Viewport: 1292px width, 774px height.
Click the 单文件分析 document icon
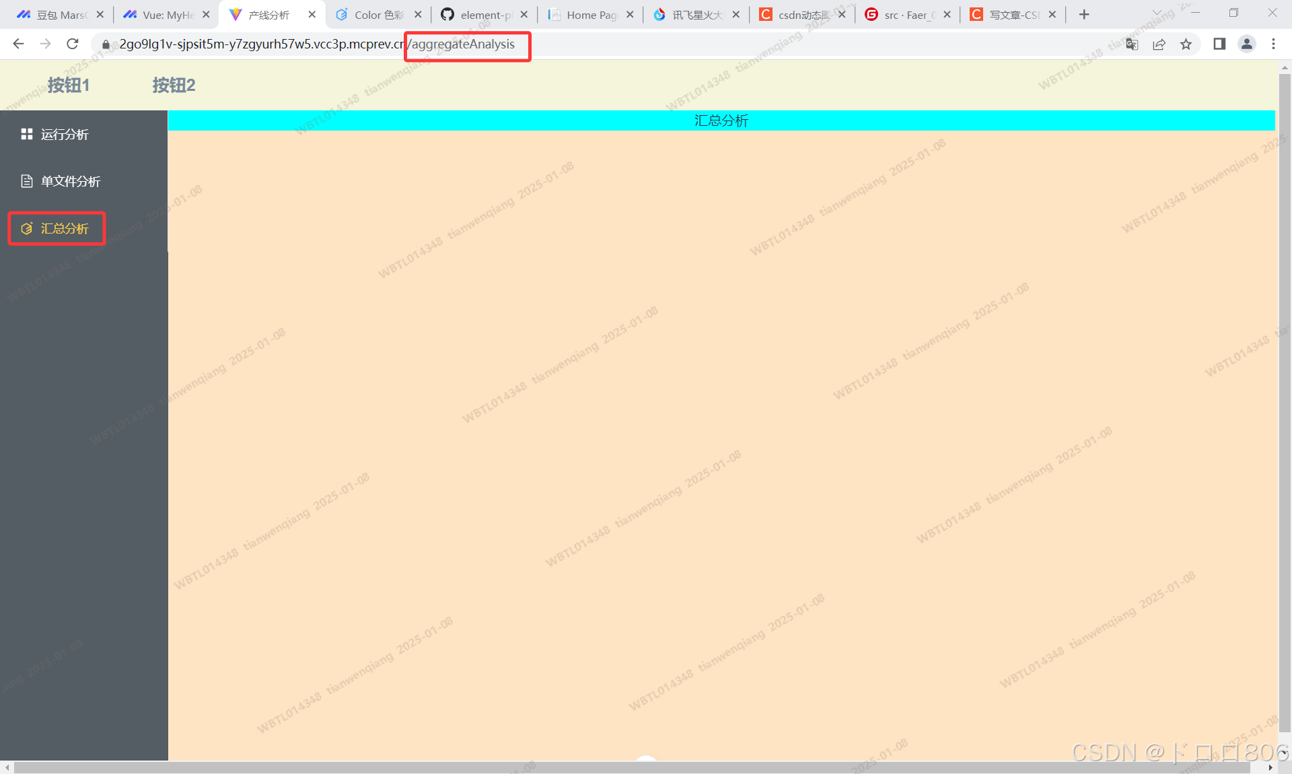click(x=26, y=180)
